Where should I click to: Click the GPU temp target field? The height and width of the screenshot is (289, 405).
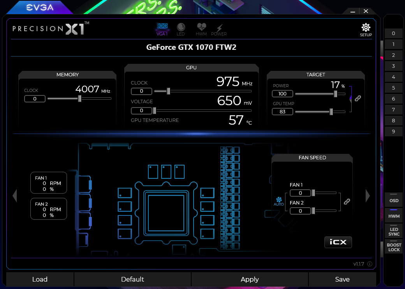click(x=282, y=111)
